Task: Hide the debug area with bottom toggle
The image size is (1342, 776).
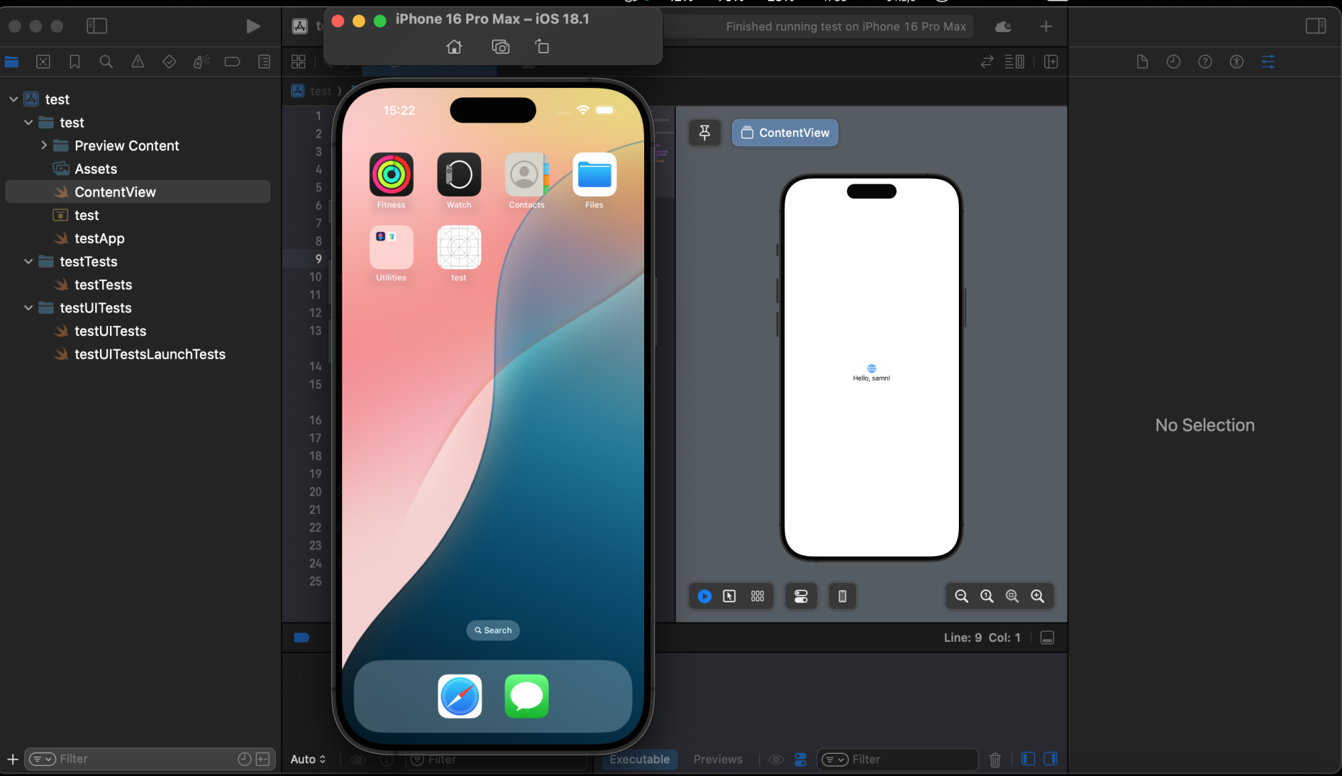Action: coord(1047,638)
